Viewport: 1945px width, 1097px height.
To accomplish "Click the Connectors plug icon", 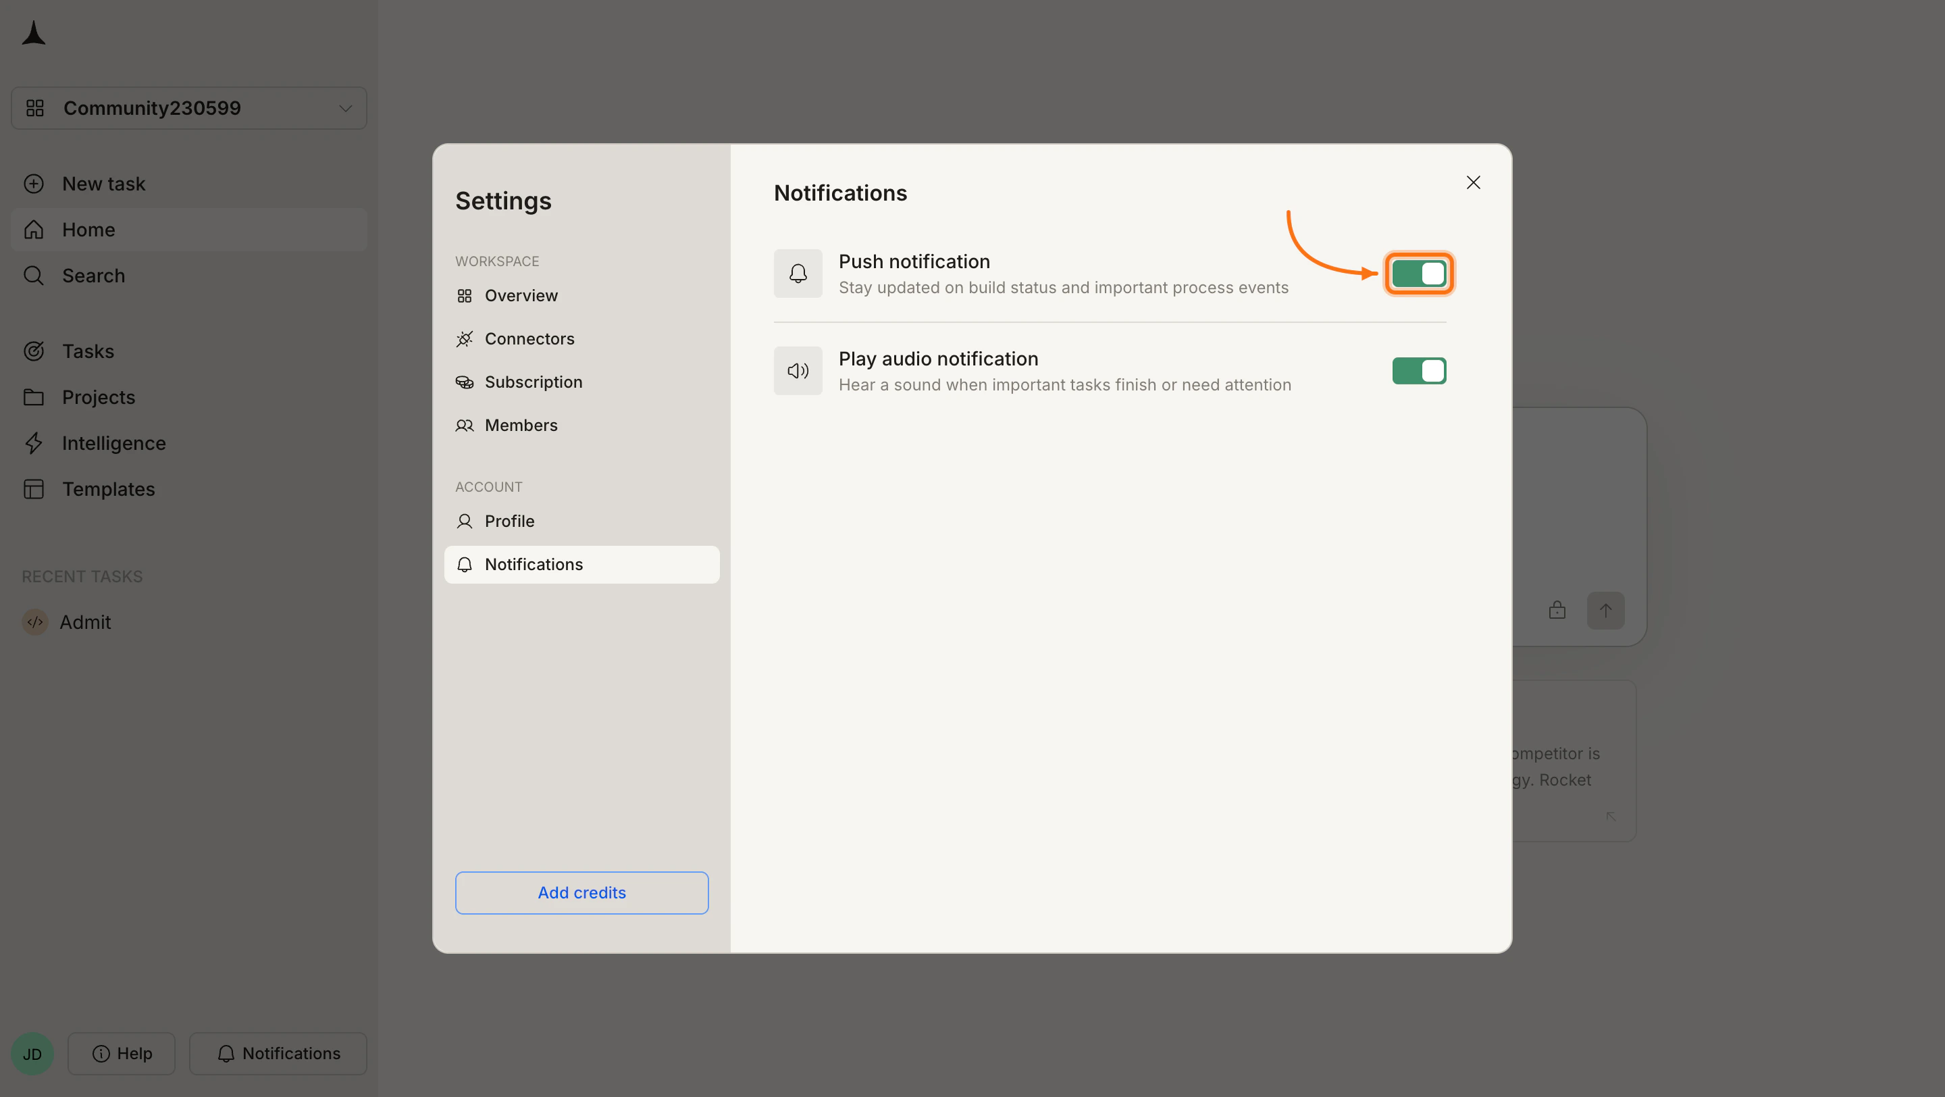I will pyautogui.click(x=465, y=339).
